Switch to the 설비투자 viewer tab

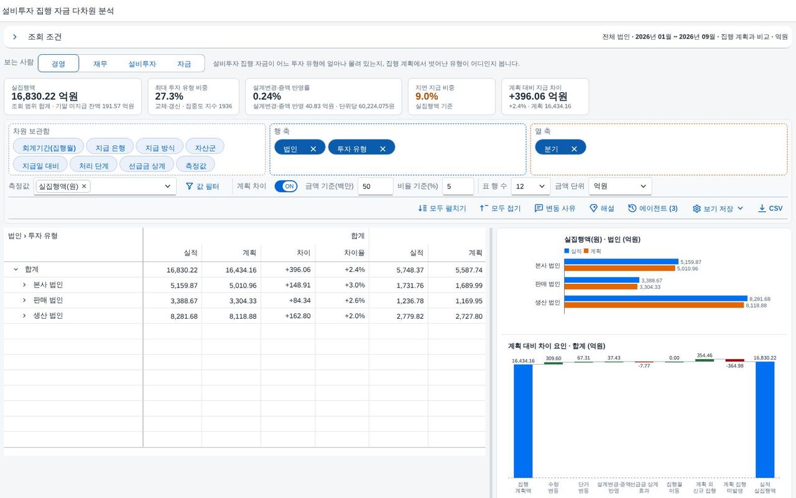[142, 63]
